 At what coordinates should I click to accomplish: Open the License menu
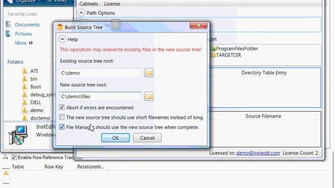point(112,4)
